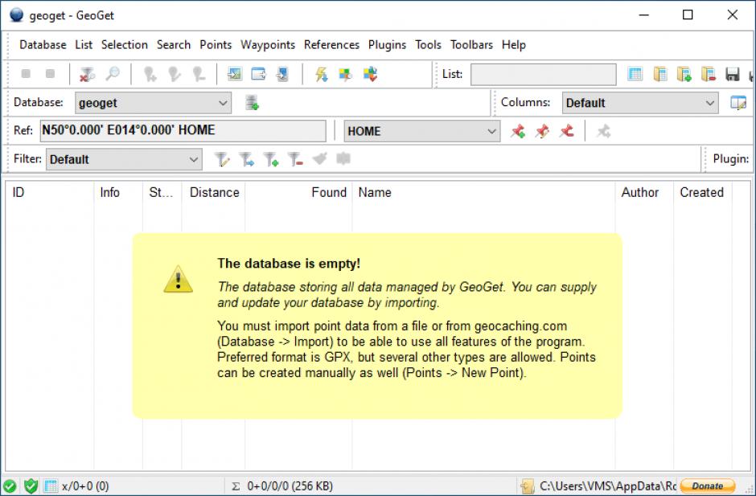756x496 pixels.
Task: Click the lightning bolt download icon
Action: pyautogui.click(x=322, y=74)
